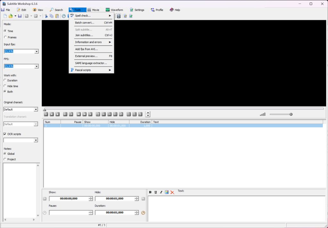Screen dimensions: 328x228
Task: Click the Cut scissors toolbar icon
Action: pos(46,16)
